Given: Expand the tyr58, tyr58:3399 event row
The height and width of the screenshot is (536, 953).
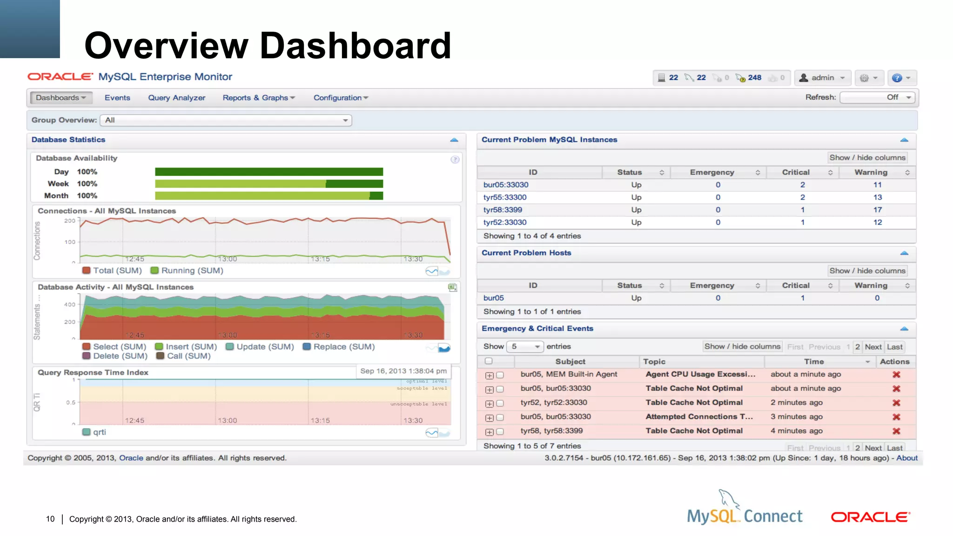Looking at the screenshot, I should 489,432.
